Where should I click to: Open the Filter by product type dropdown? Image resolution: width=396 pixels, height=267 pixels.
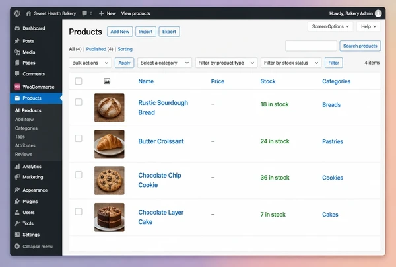(226, 63)
